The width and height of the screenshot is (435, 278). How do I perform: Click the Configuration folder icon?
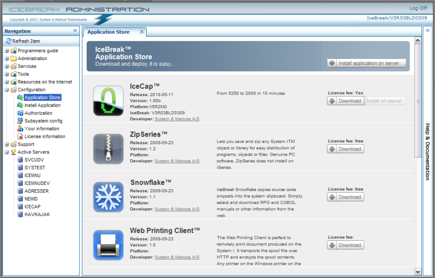tap(14, 90)
